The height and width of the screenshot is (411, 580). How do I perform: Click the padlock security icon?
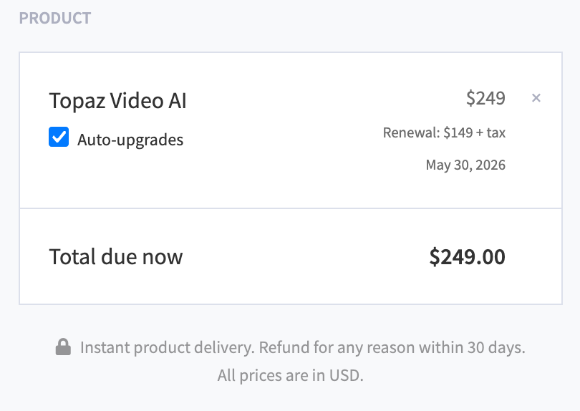pyautogui.click(x=63, y=348)
